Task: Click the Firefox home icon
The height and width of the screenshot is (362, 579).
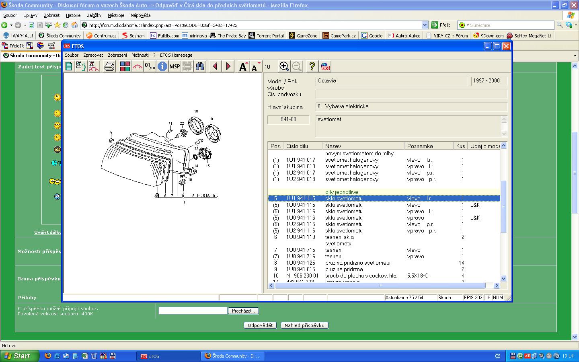Action: (74, 25)
